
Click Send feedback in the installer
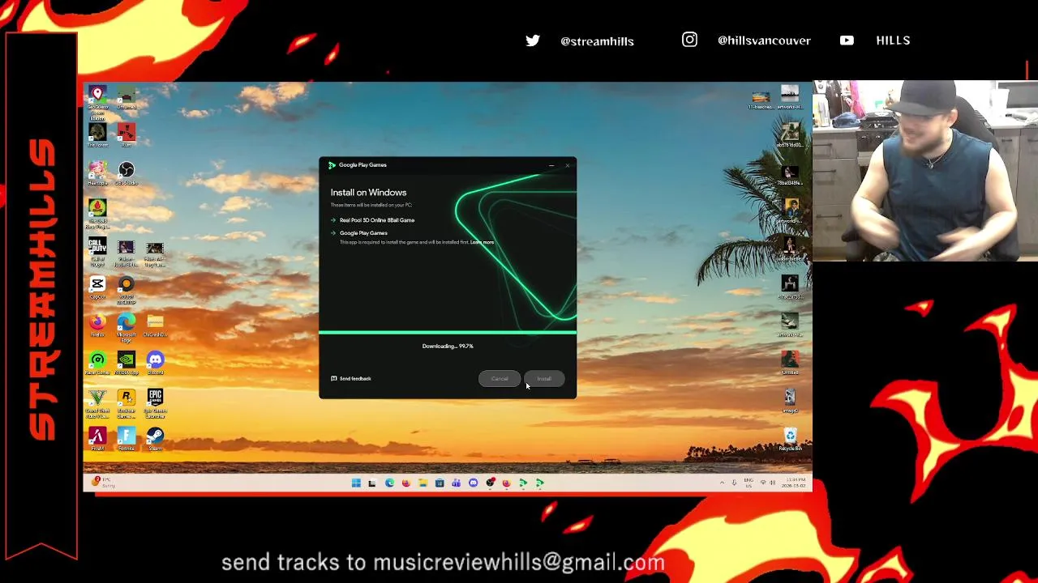click(x=351, y=378)
